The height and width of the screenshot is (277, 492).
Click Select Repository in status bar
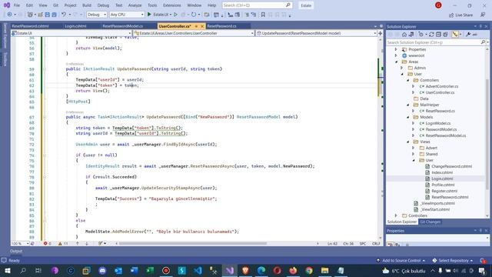click(453, 261)
